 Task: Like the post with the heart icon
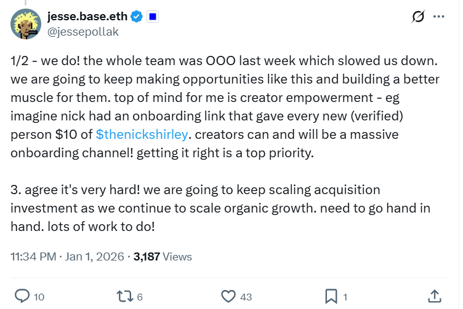coord(228,297)
